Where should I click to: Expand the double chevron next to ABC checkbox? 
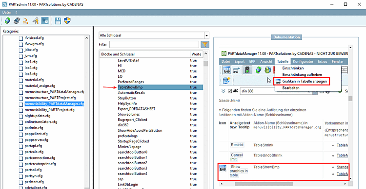[x=223, y=91]
